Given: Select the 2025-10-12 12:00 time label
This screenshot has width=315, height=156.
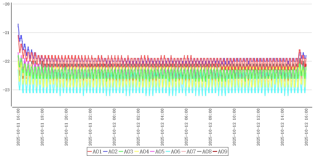Looking at the screenshot, I should pos(258,127).
